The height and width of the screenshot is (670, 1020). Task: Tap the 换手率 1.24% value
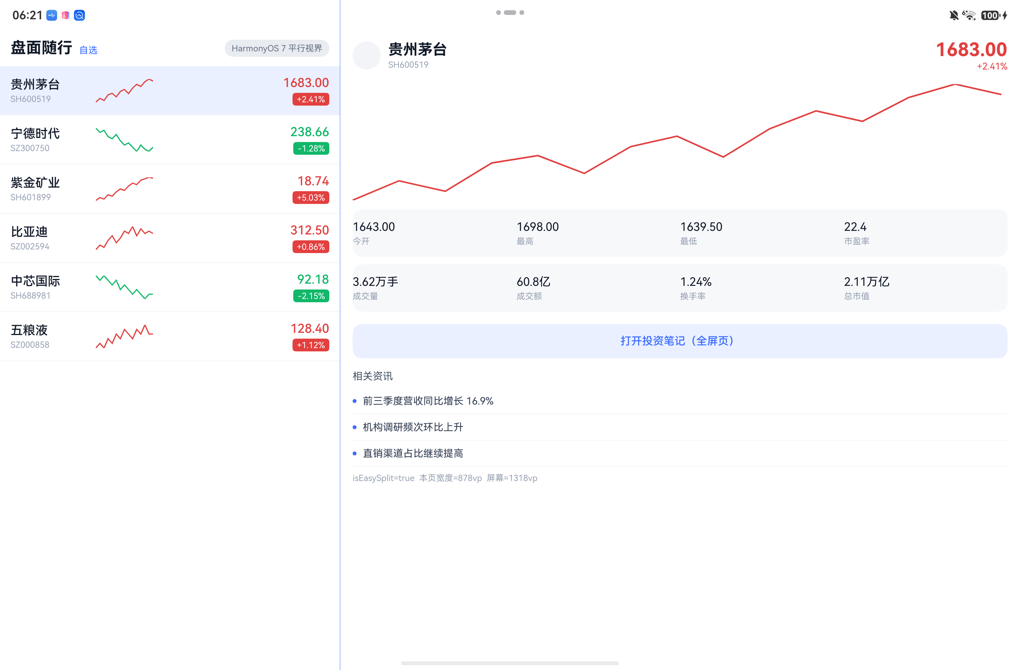point(695,281)
